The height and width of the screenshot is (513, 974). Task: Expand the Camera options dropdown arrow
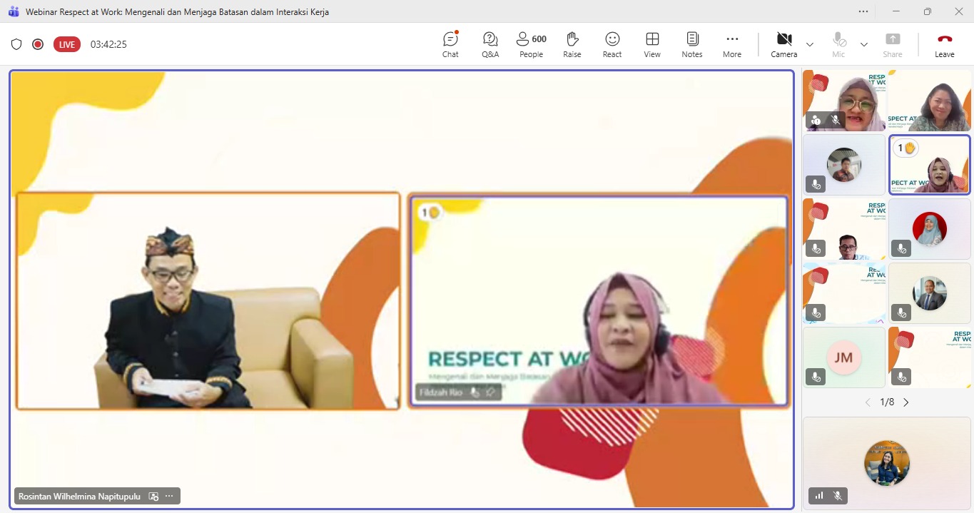pyautogui.click(x=809, y=44)
